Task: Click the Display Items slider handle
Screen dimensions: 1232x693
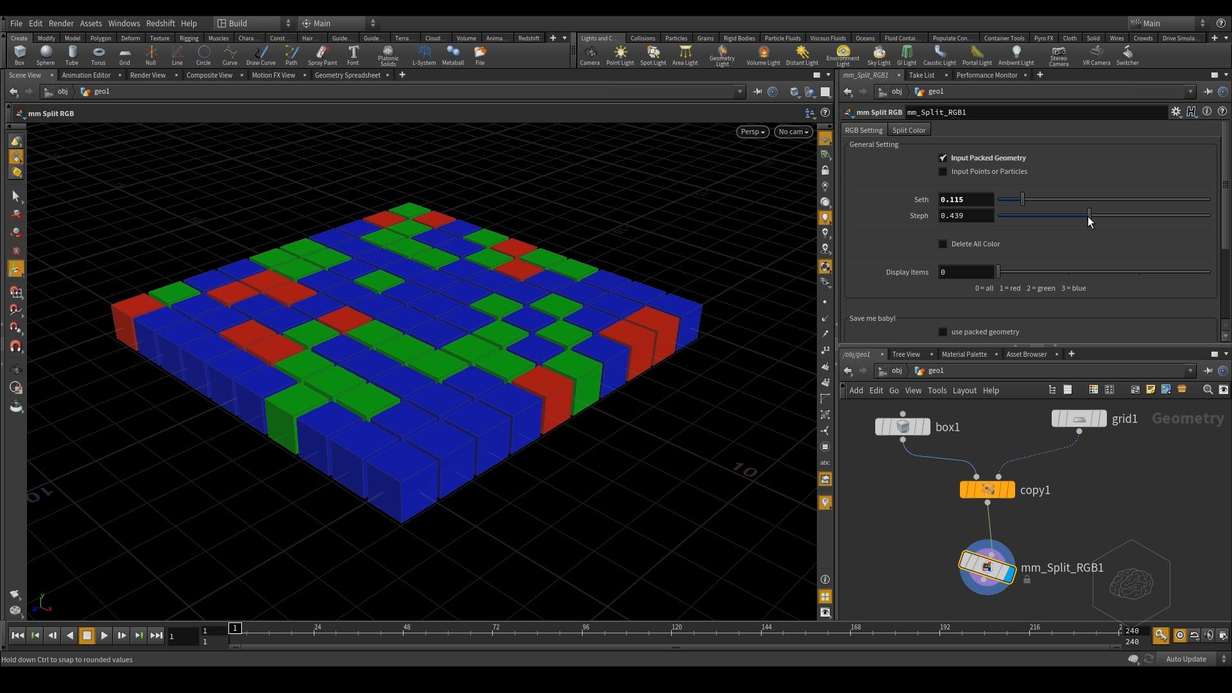Action: click(998, 272)
